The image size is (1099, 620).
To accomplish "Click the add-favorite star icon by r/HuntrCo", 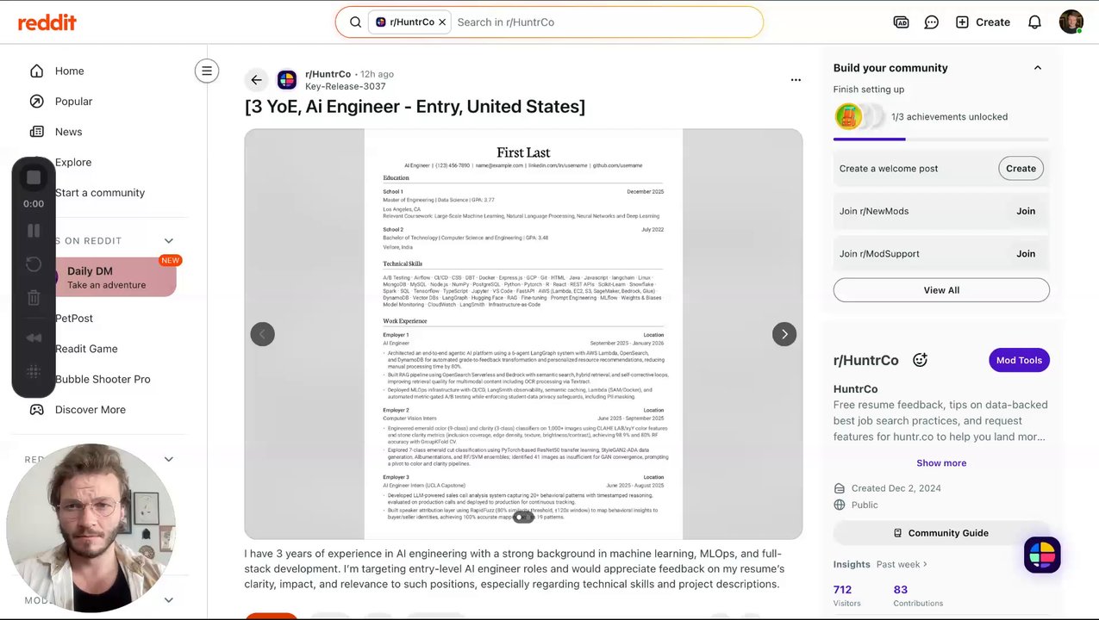I will tap(920, 360).
